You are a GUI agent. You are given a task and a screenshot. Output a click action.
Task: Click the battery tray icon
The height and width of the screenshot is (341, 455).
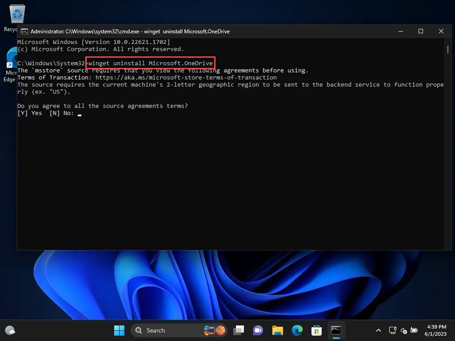pyautogui.click(x=414, y=330)
